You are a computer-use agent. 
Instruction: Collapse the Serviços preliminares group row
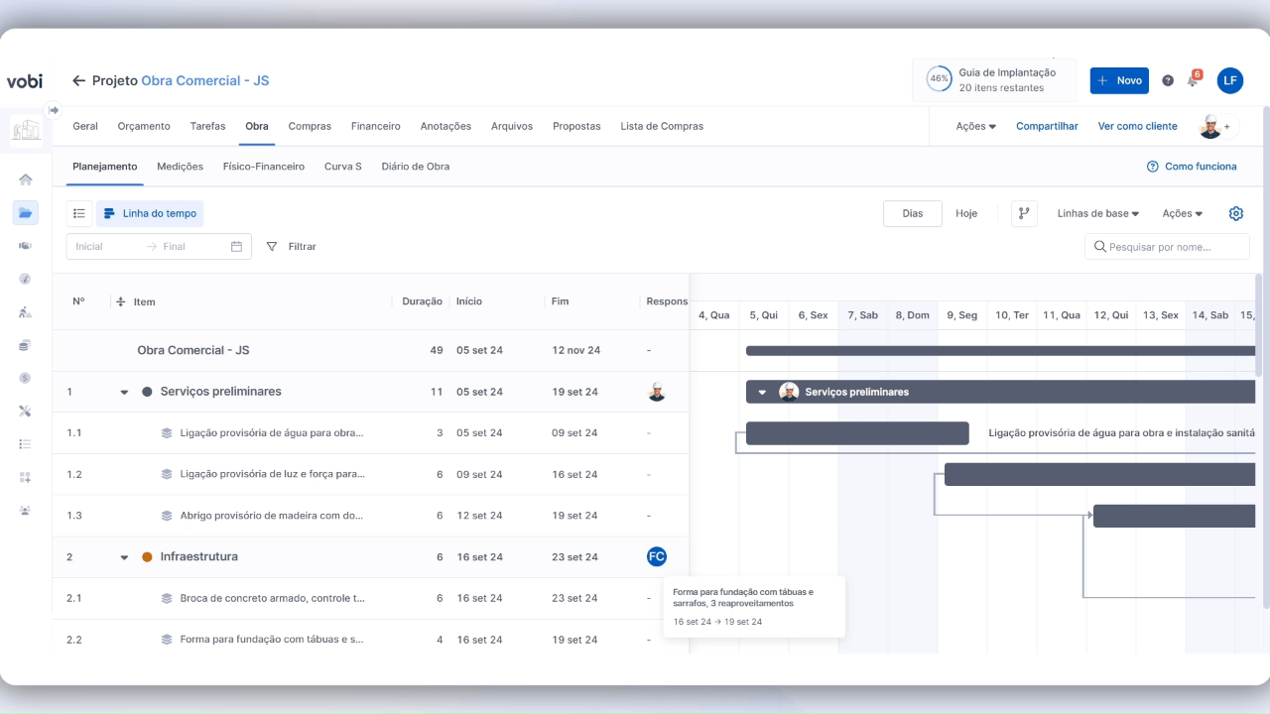[124, 392]
